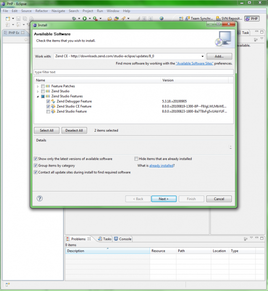
Task: Click the web browser globe icon
Action: click(x=161, y=18)
